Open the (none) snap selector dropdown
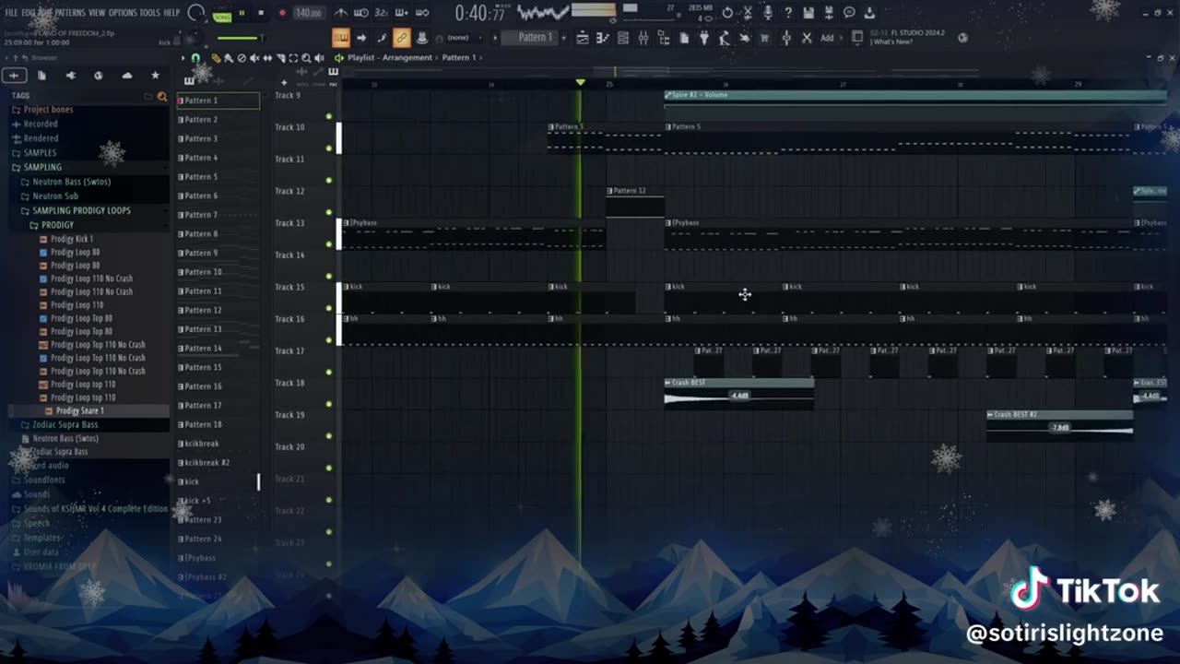 [463, 38]
